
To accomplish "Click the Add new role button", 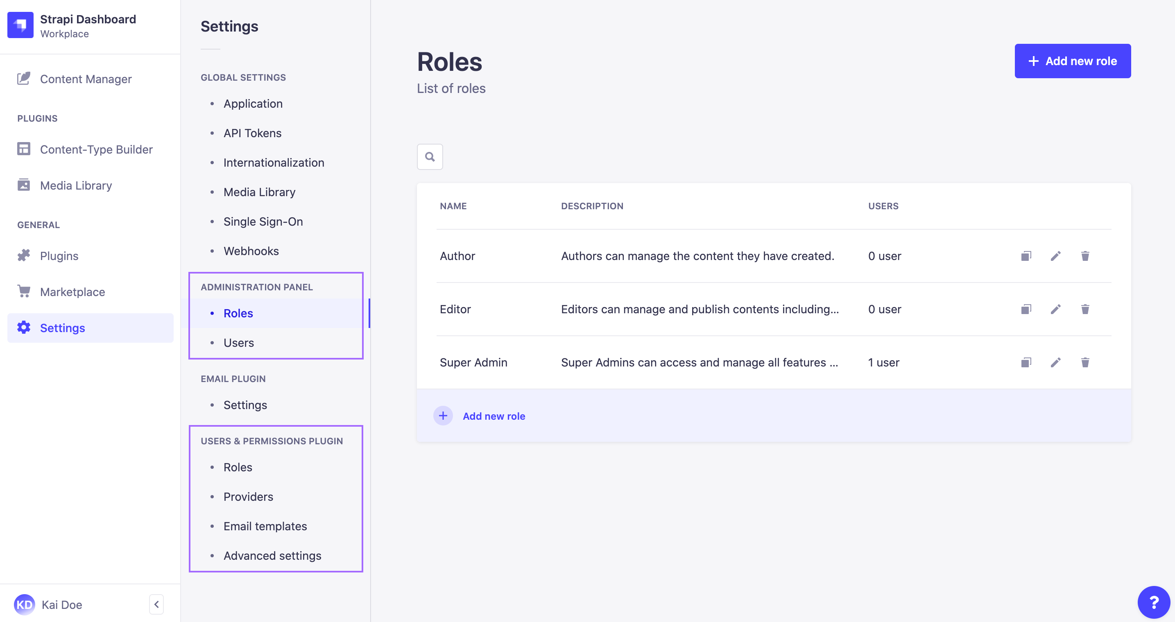I will click(1072, 61).
